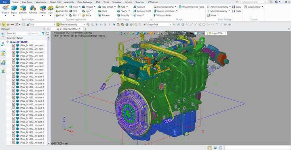
Task: Select the Shell tool
Action: coord(102,11)
